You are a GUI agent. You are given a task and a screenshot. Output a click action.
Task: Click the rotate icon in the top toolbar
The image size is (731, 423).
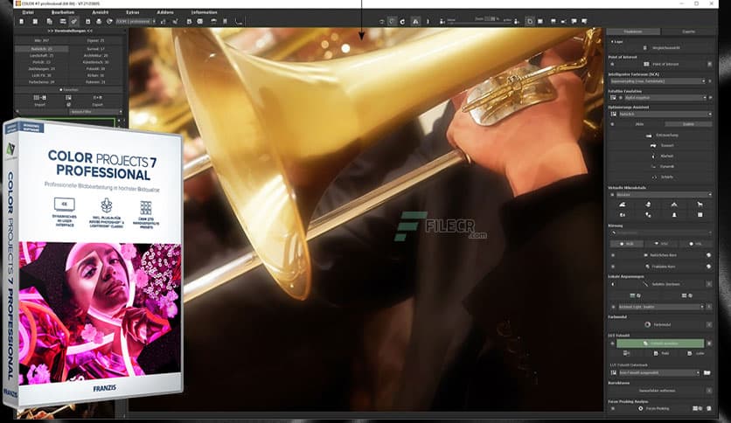[x=402, y=22]
